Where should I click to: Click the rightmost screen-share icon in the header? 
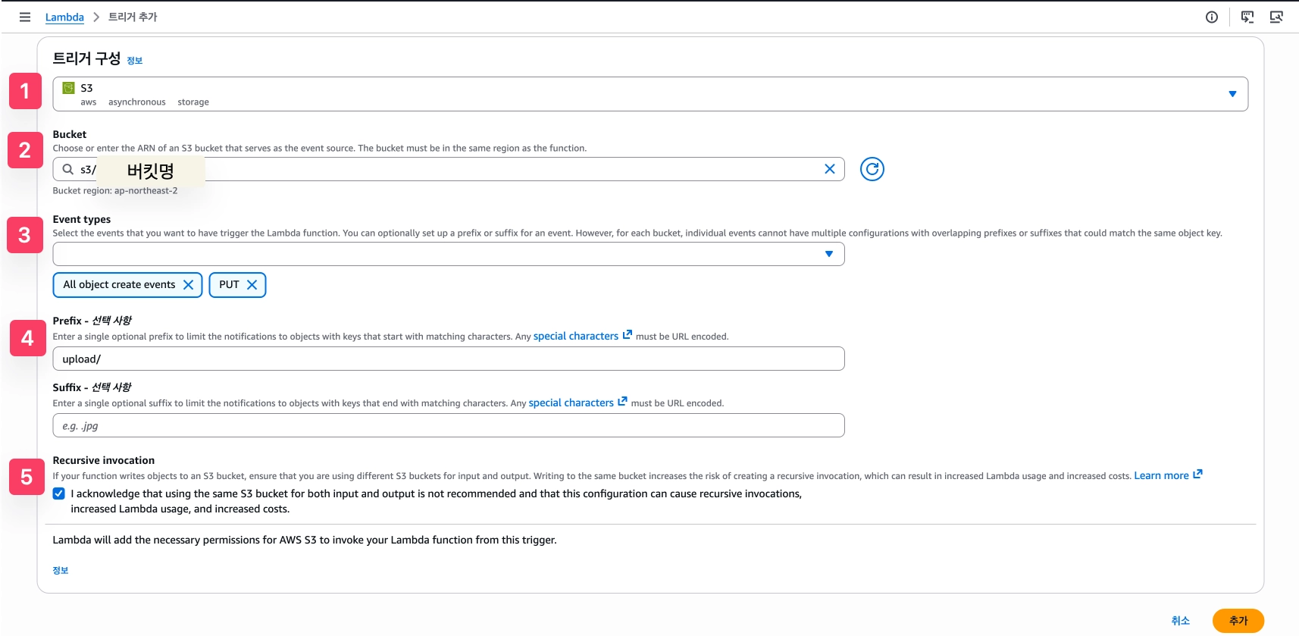point(1276,17)
